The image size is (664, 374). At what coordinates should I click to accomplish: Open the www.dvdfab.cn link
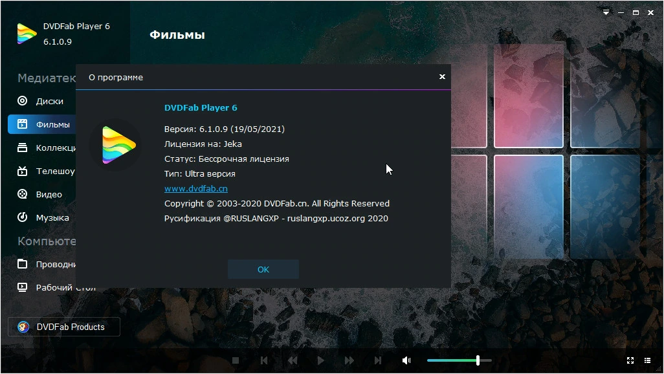click(x=196, y=188)
